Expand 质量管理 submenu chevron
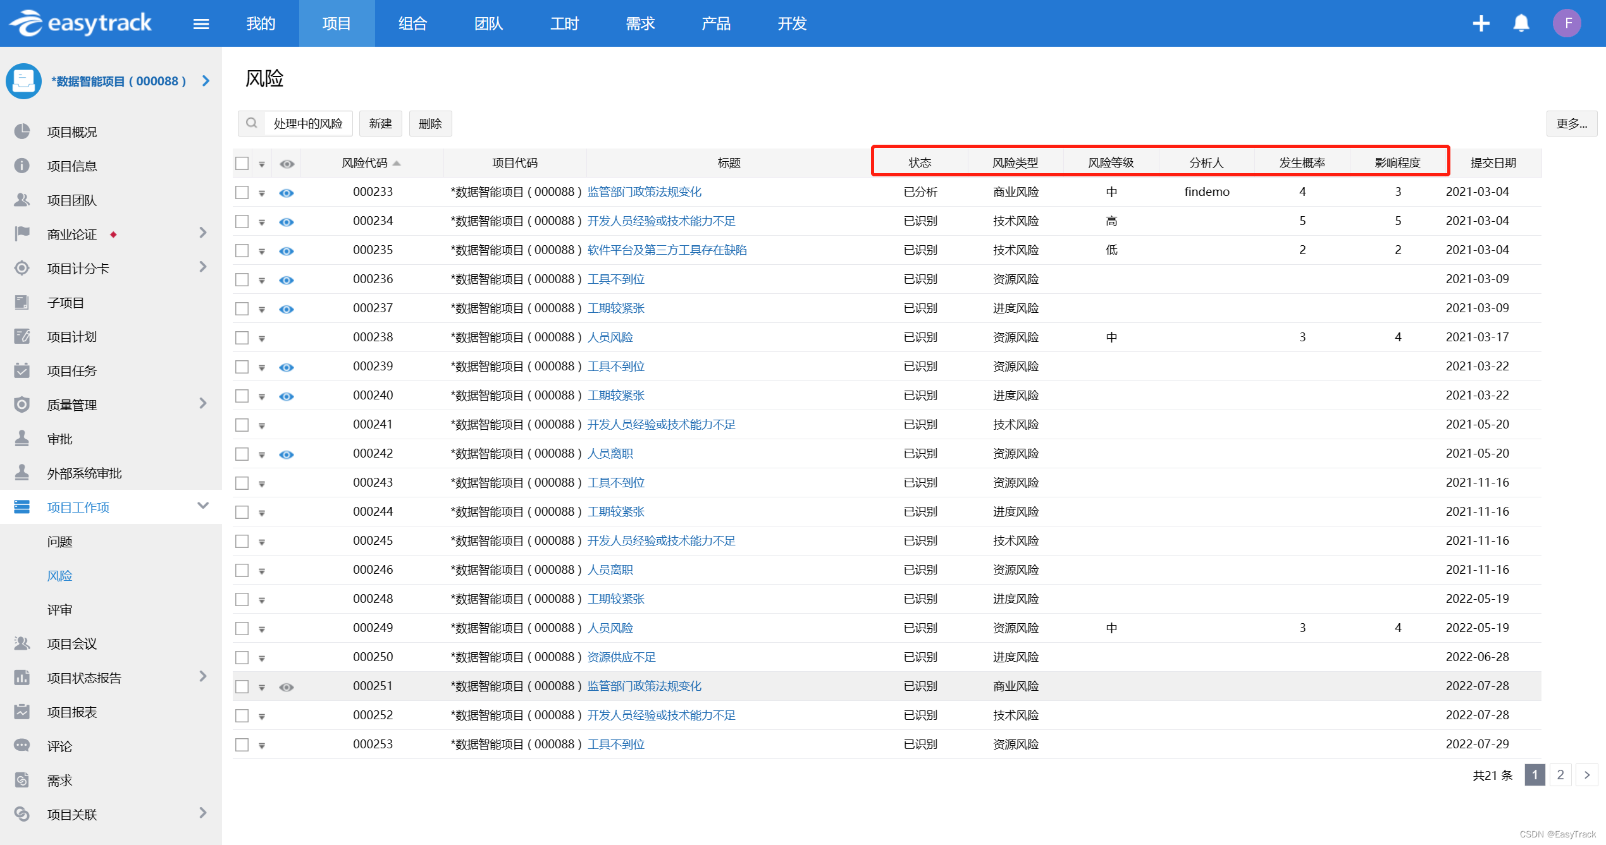1606x845 pixels. pyautogui.click(x=203, y=404)
